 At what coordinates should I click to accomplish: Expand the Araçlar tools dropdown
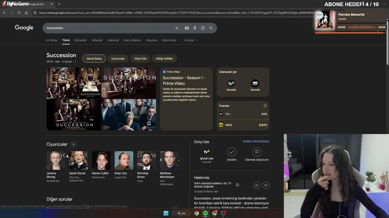(x=191, y=40)
